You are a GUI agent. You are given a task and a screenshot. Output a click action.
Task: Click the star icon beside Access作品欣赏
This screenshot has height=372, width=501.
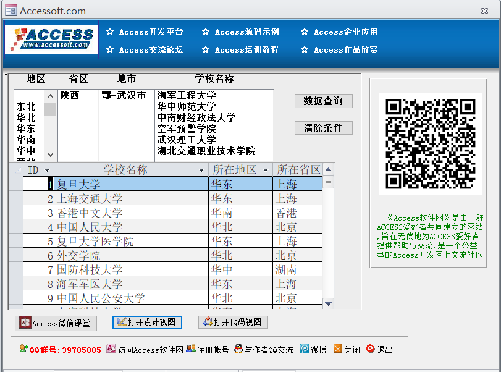305,49
